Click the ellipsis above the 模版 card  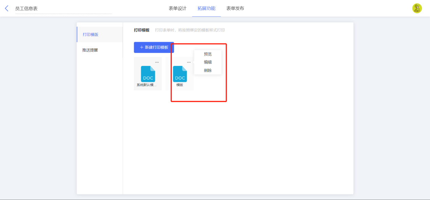(189, 62)
